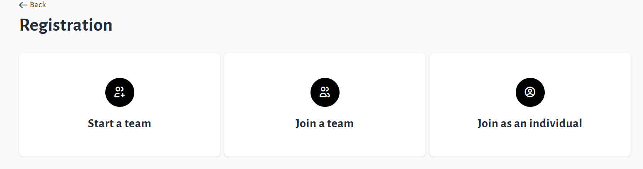643x169 pixels.
Task: Click the "Join as an individual" label
Action: tap(530, 123)
